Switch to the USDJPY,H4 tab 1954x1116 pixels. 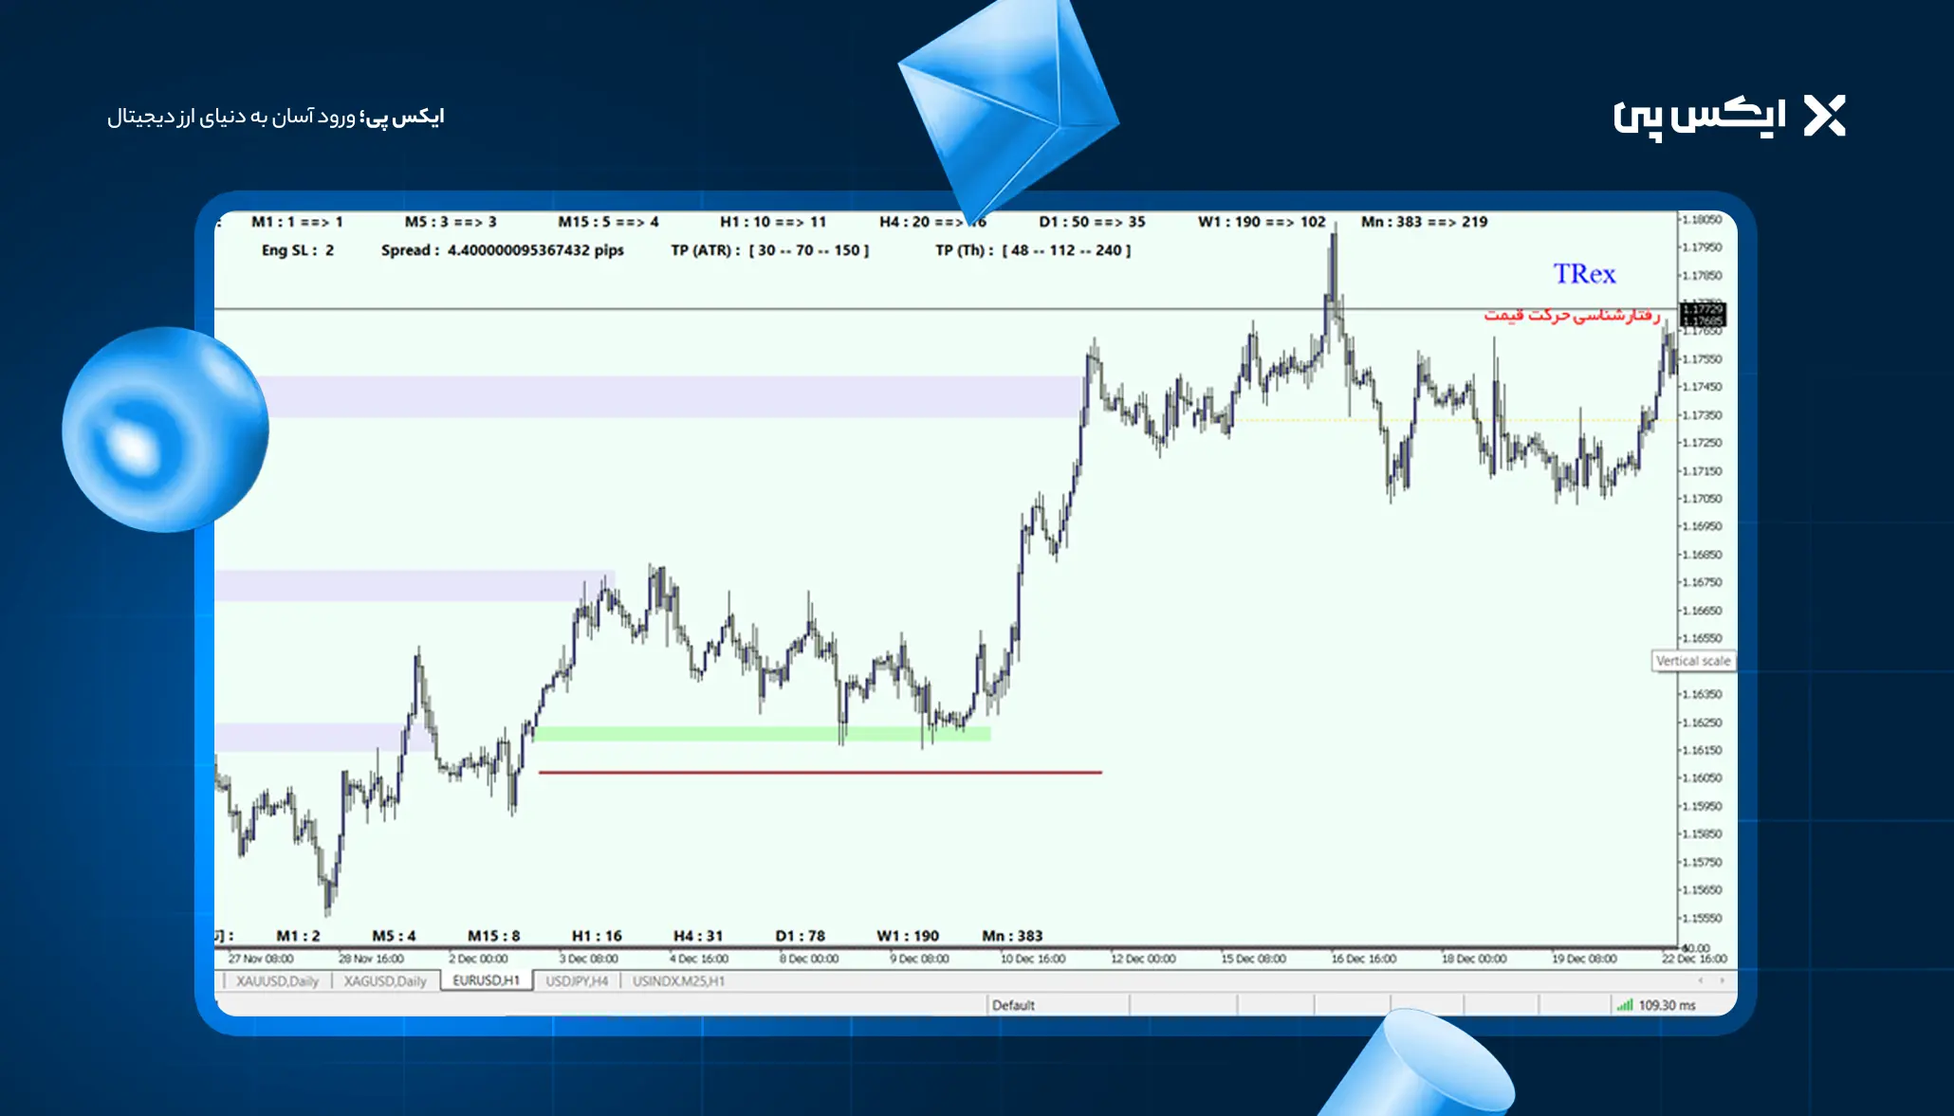coord(577,981)
